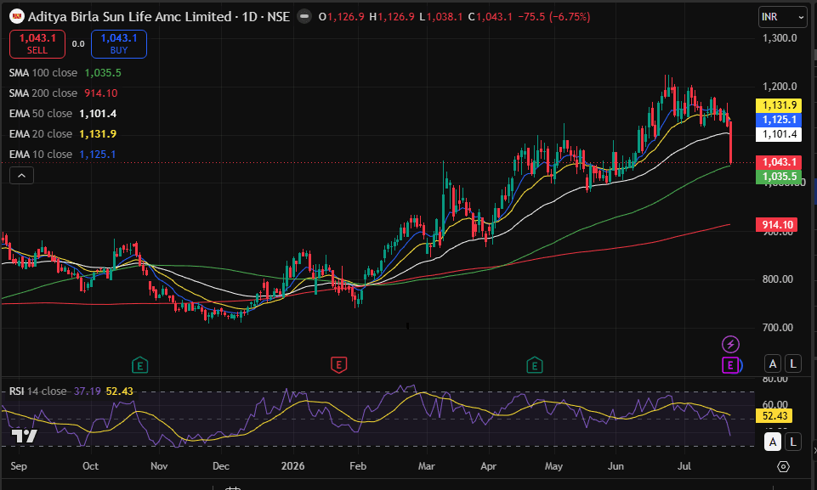Click the Aditya Birla symbol logo icon

(x=17, y=17)
